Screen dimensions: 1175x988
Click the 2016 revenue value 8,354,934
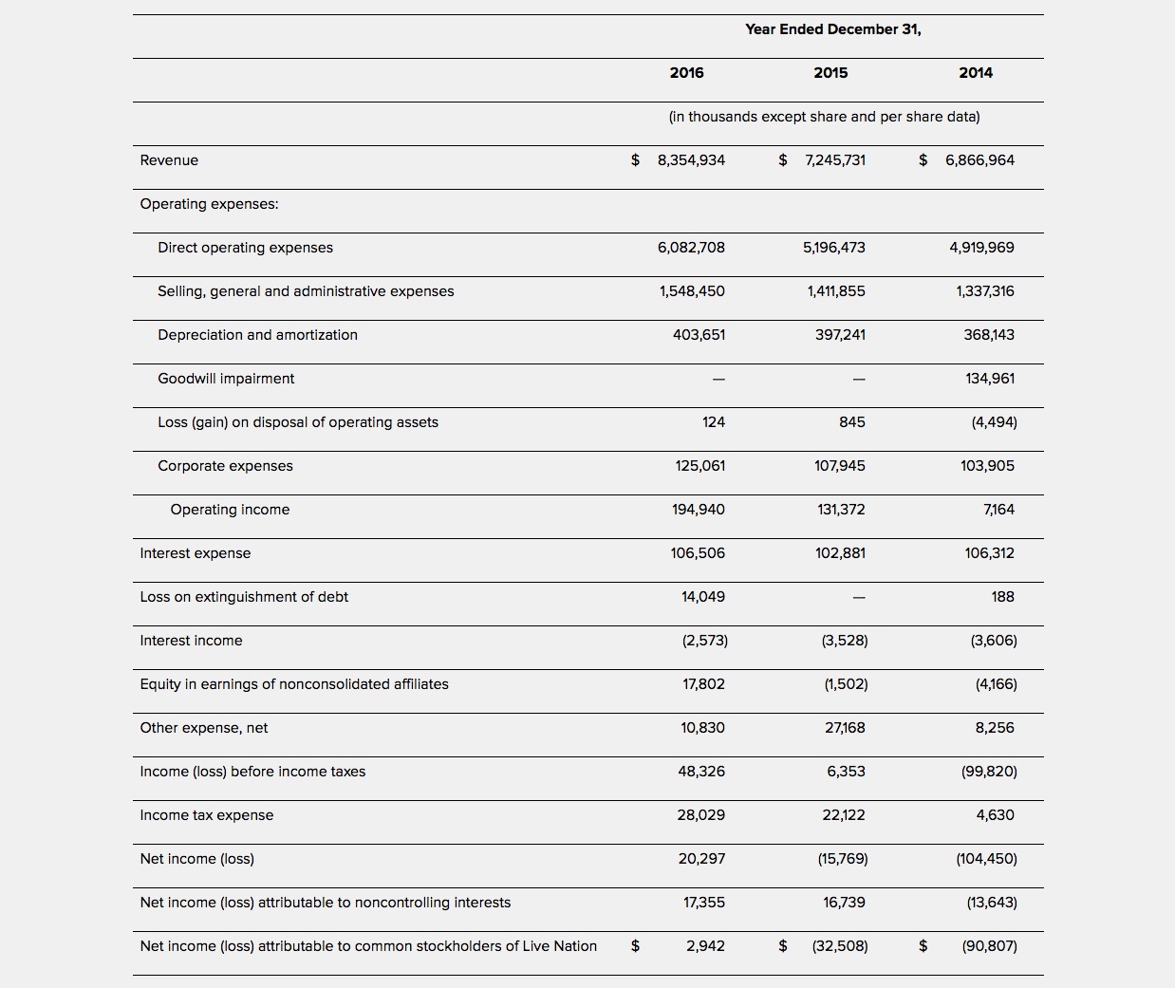point(691,160)
